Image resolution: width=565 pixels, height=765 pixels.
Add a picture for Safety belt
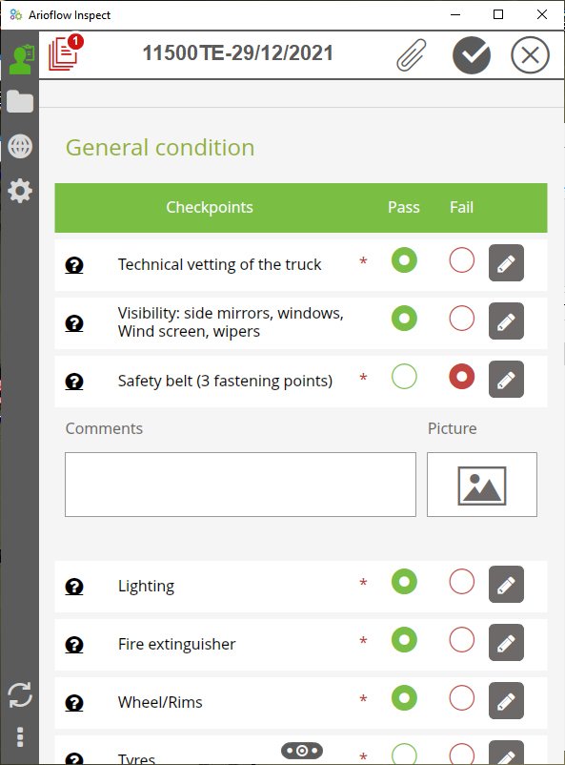pos(481,484)
